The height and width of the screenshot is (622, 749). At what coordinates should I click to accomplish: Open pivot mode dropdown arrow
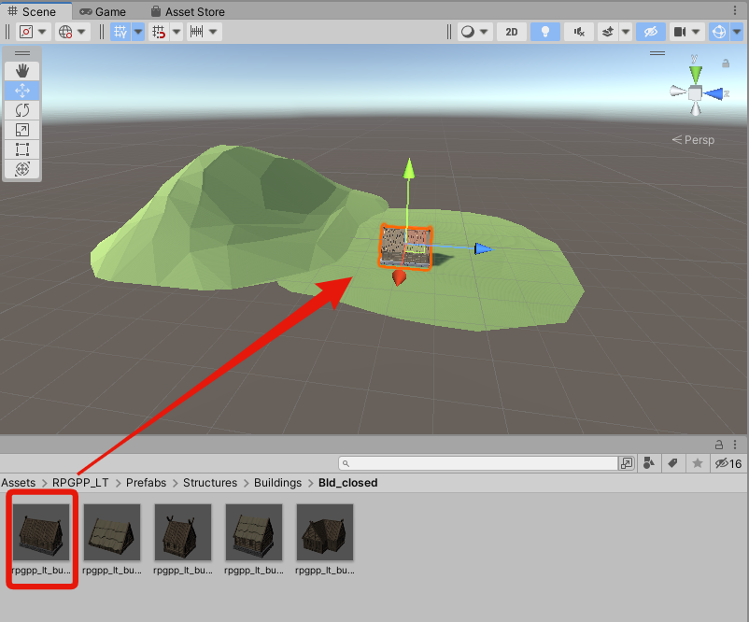click(x=42, y=32)
